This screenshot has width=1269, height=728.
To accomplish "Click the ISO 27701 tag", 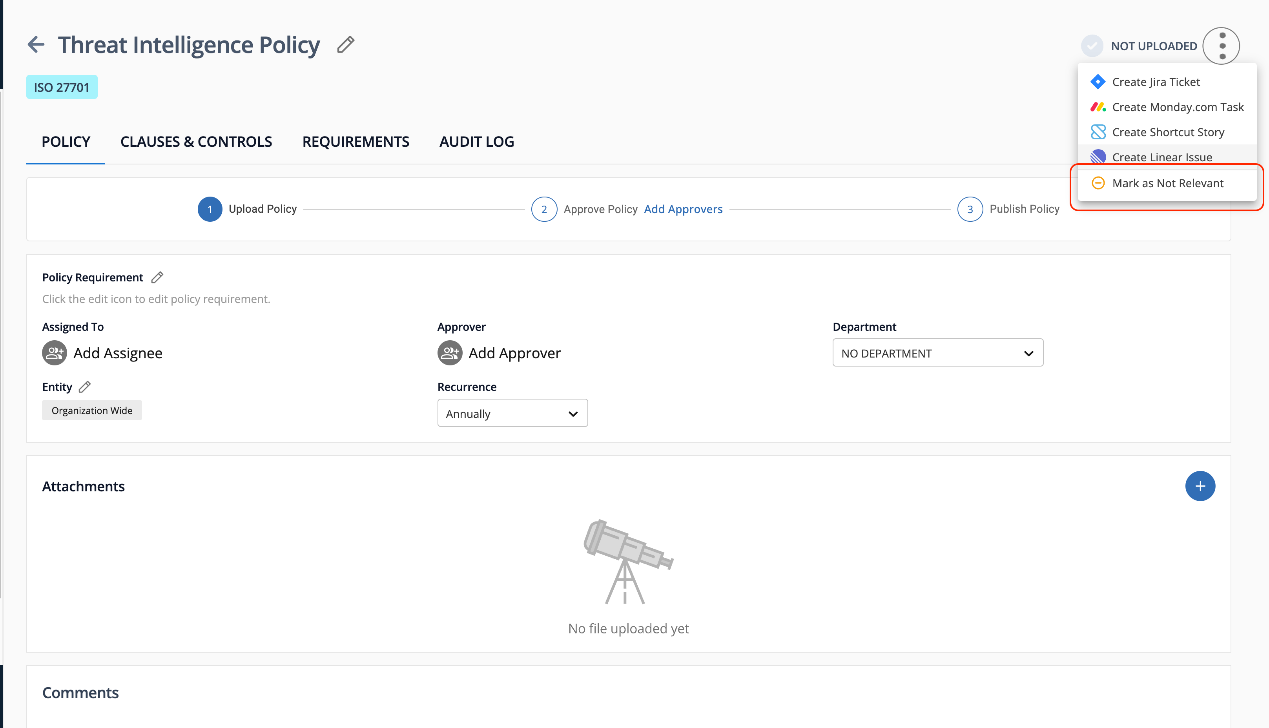I will [x=62, y=87].
